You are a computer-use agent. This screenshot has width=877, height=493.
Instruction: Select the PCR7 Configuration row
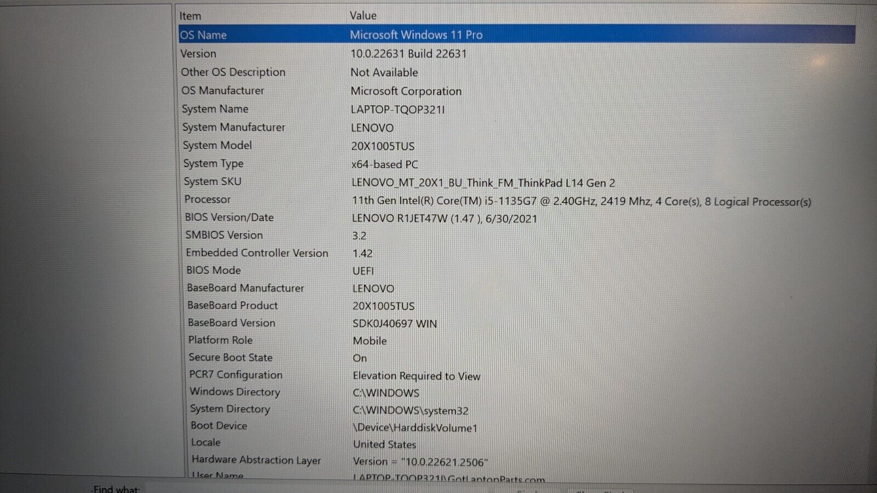click(x=236, y=375)
